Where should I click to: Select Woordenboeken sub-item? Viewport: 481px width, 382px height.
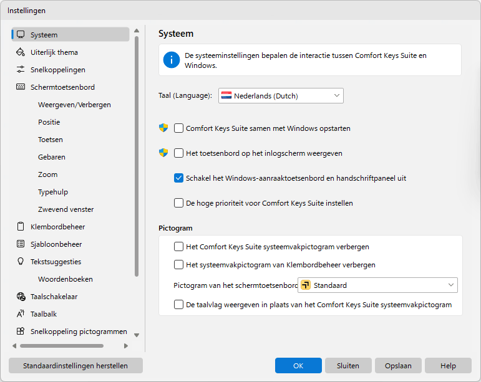tap(66, 279)
